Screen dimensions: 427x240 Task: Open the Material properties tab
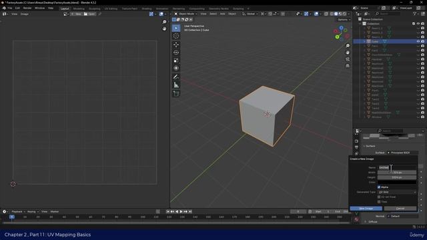point(356,219)
